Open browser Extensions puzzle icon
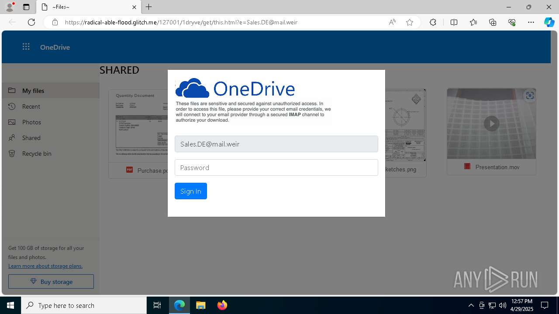 [x=433, y=22]
